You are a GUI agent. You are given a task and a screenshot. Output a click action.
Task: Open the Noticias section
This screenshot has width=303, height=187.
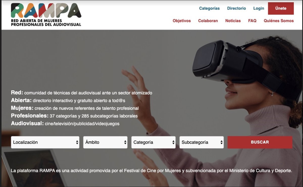coord(233,21)
